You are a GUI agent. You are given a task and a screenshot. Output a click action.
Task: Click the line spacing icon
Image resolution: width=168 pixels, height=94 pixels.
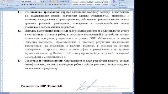[x=60, y=4]
